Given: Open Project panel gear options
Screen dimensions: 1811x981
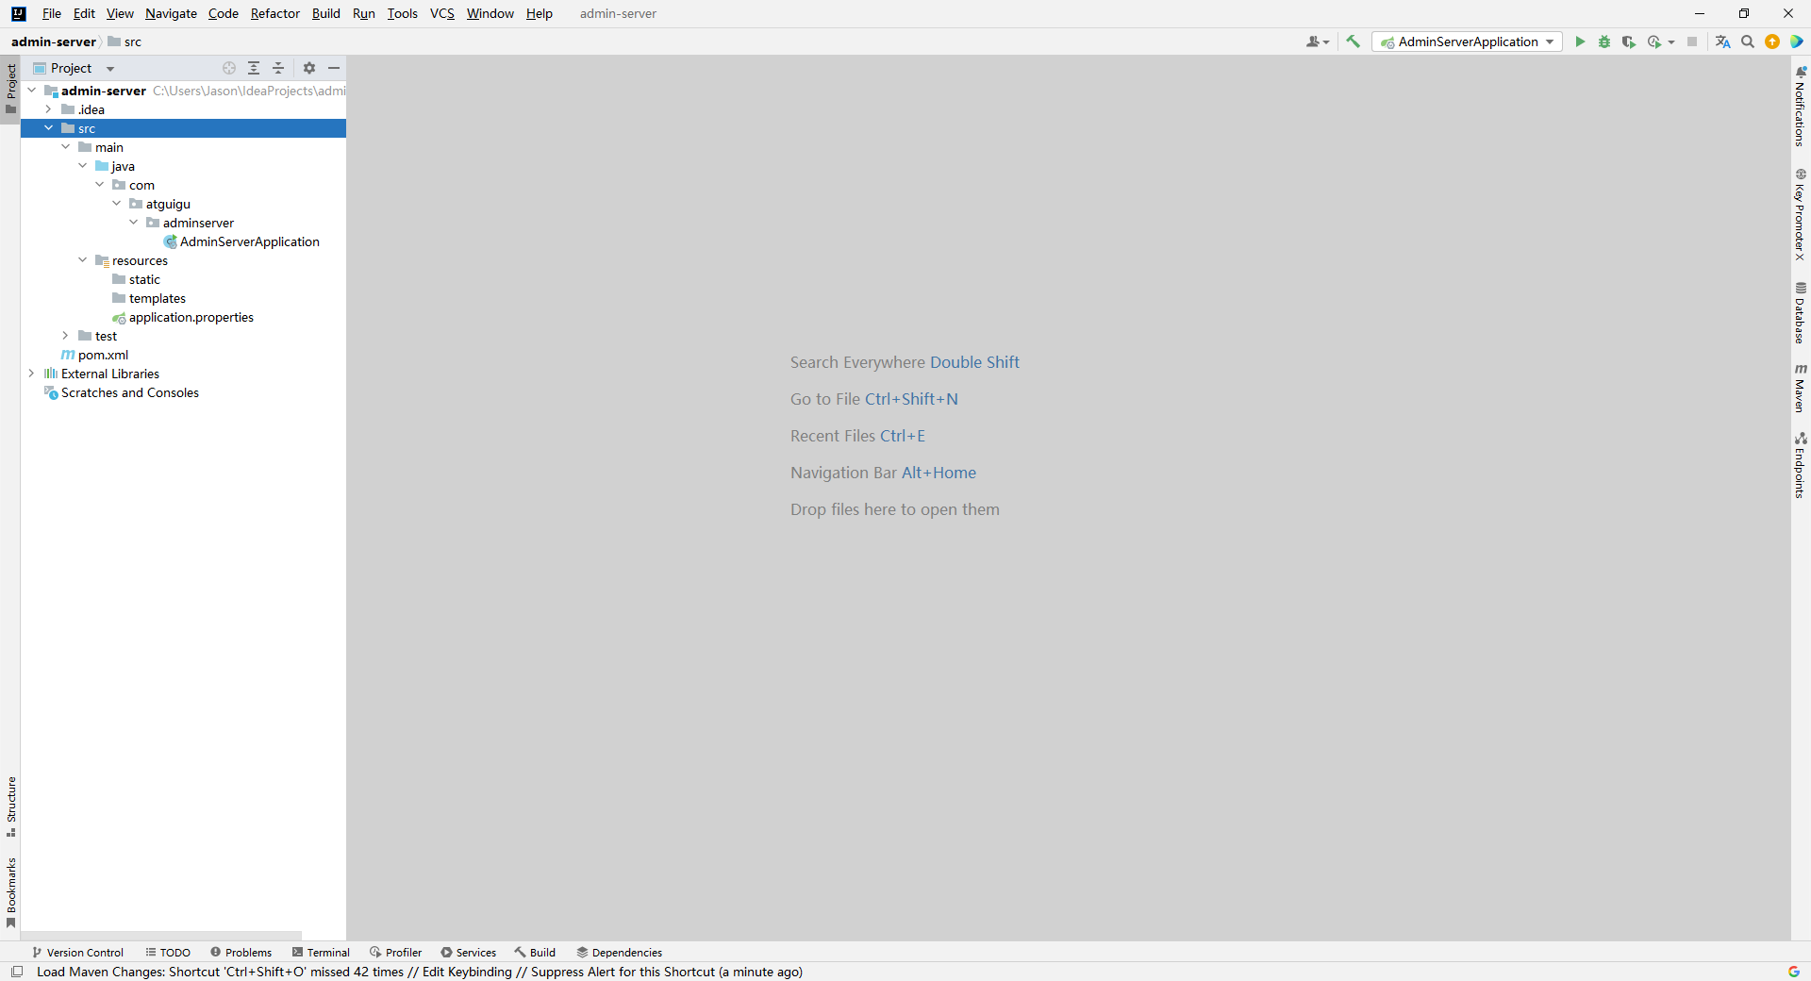Looking at the screenshot, I should coord(309,68).
